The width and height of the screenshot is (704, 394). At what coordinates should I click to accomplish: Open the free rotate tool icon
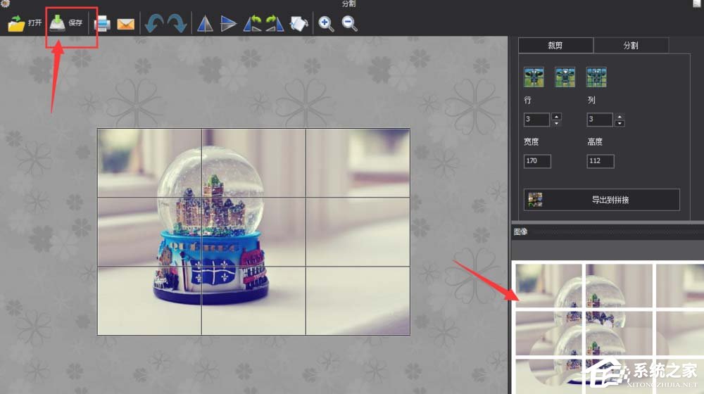point(298,23)
